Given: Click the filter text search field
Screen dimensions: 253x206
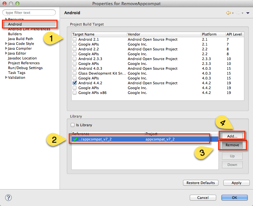Looking at the screenshot, I should pyautogui.click(x=29, y=13).
